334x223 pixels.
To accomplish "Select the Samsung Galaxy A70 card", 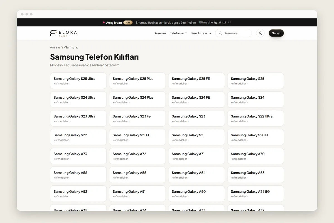I will tap(256, 156).
